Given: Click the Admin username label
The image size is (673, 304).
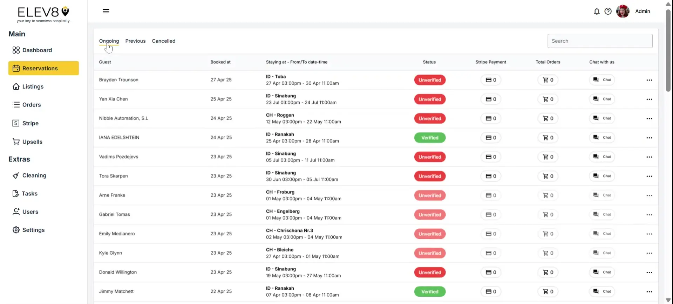Looking at the screenshot, I should click(643, 11).
